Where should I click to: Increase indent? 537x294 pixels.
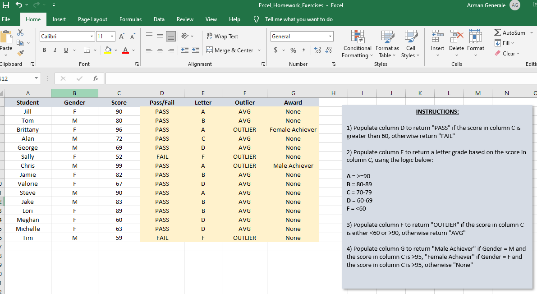196,50
